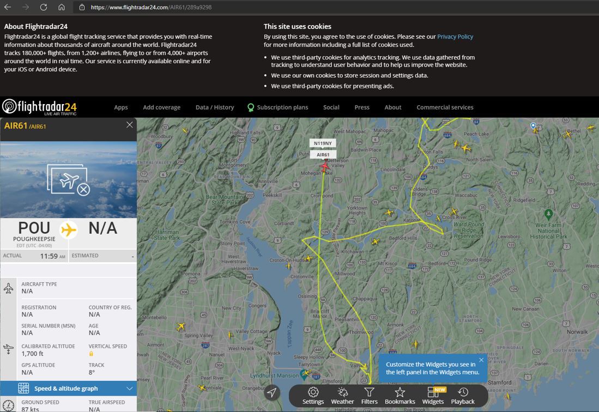Open the Press menu item
This screenshot has width=599, height=412.
pyautogui.click(x=362, y=107)
